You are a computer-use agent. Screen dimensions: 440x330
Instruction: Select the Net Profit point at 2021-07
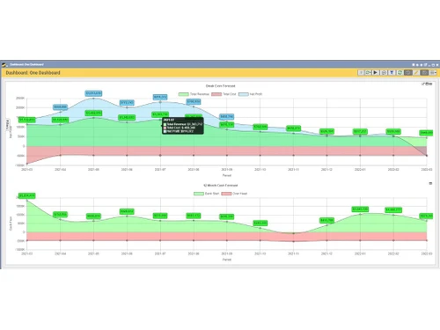pyautogui.click(x=160, y=102)
